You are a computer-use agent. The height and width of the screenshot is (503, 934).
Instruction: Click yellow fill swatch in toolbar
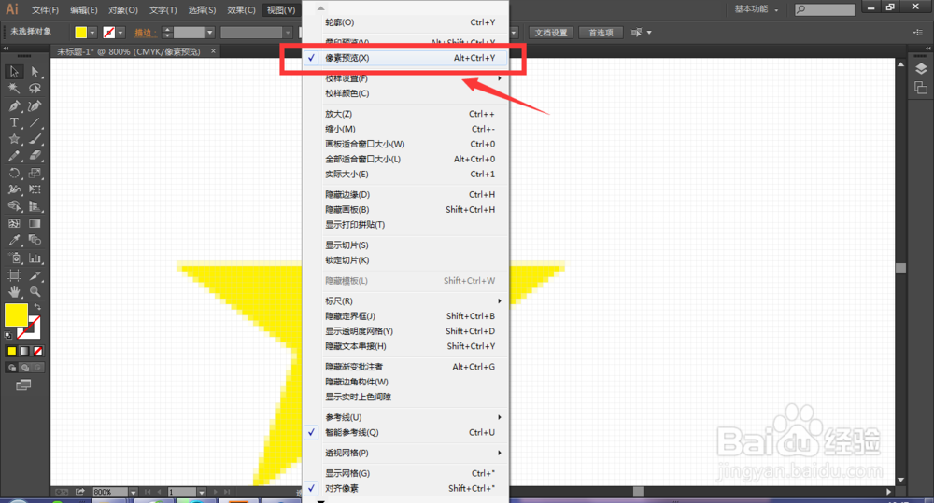(16, 314)
